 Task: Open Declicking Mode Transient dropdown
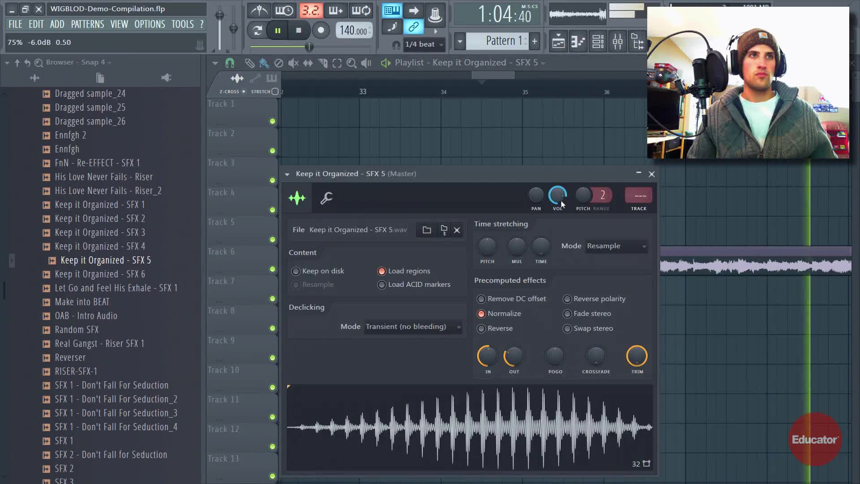[413, 327]
